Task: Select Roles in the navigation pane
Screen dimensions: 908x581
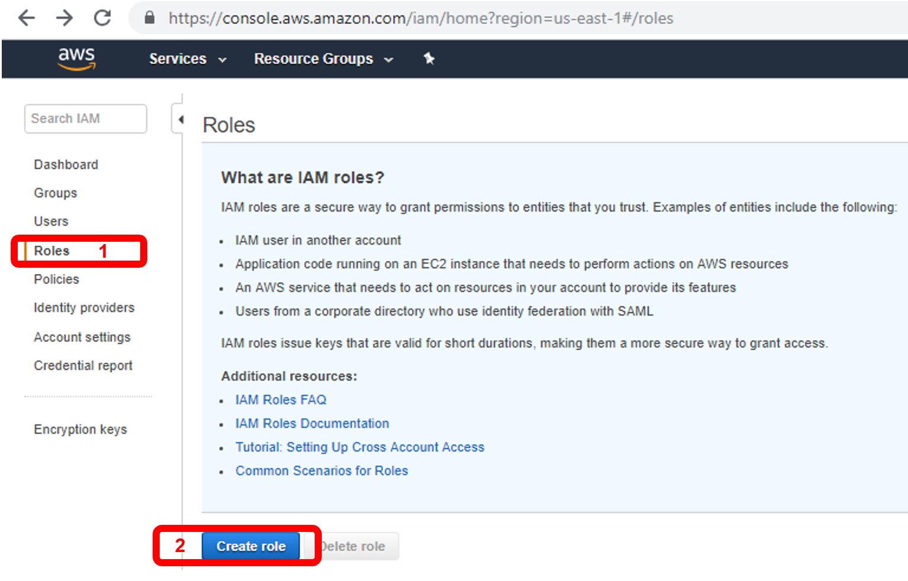Action: pos(51,251)
